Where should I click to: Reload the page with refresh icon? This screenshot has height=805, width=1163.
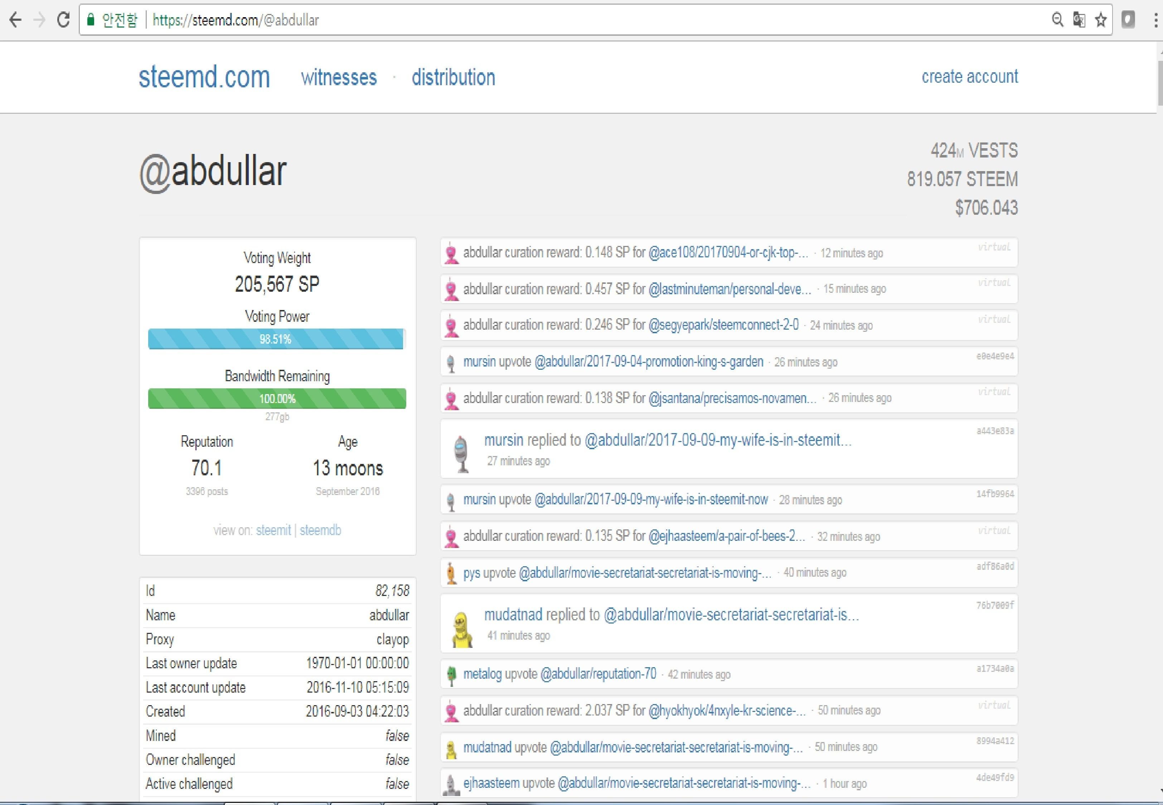tap(63, 20)
